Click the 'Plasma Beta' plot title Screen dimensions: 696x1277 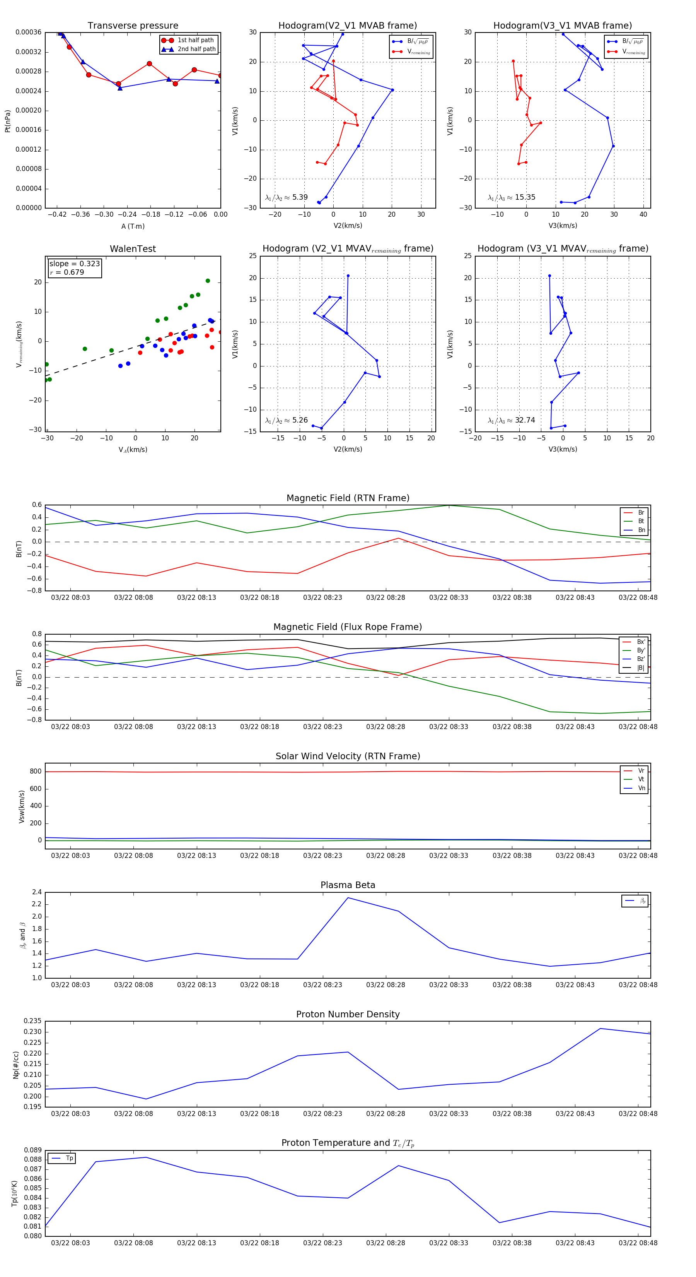click(x=348, y=885)
